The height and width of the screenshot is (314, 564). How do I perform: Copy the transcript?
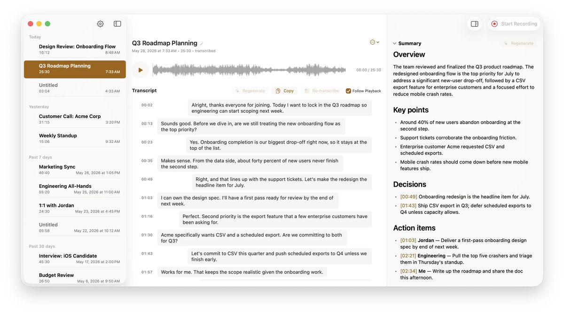pyautogui.click(x=285, y=91)
